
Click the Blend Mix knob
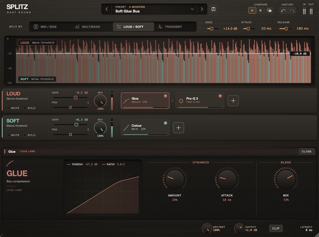click(286, 179)
